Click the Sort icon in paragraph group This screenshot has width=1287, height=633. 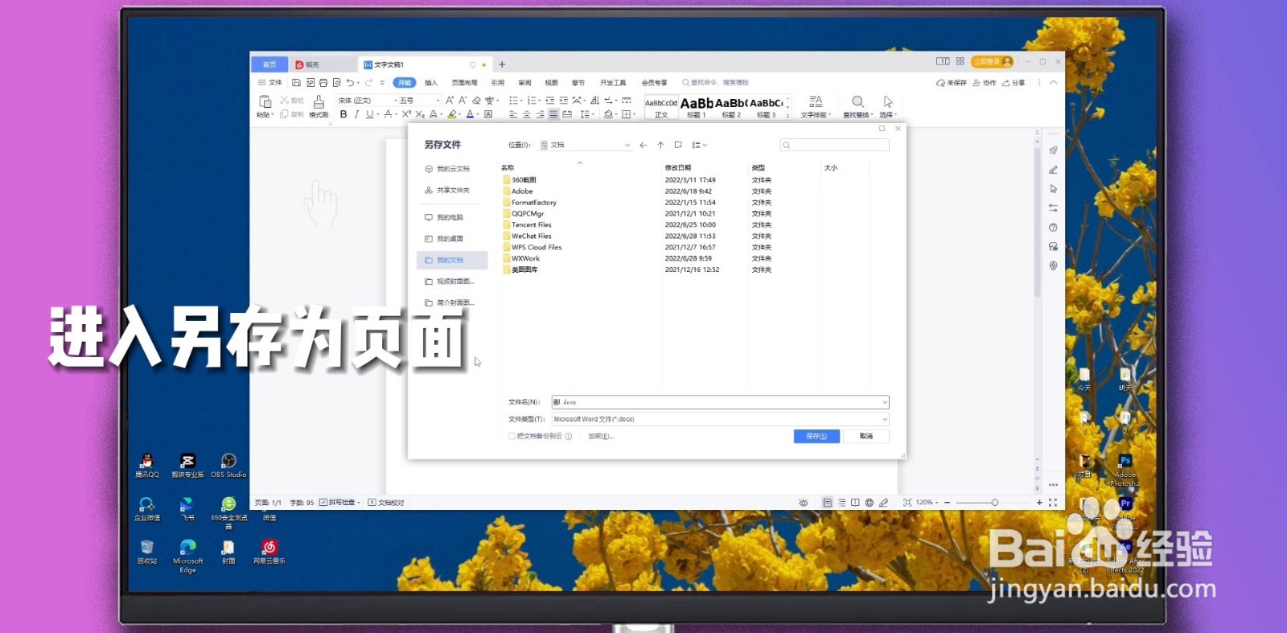point(594,101)
